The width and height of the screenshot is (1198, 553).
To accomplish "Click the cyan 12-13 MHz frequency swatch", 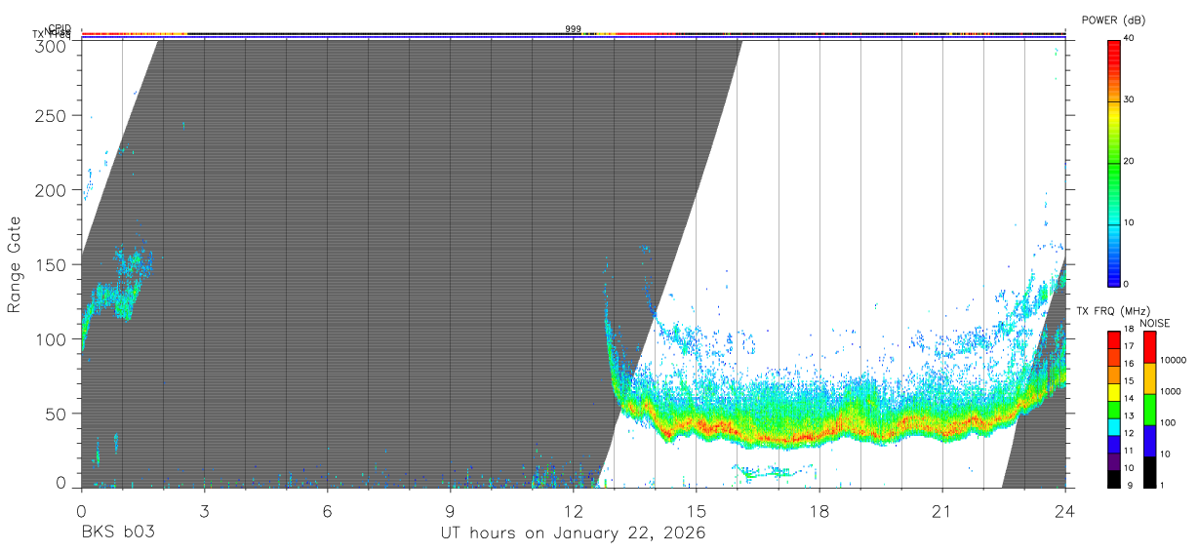I will coord(1113,427).
